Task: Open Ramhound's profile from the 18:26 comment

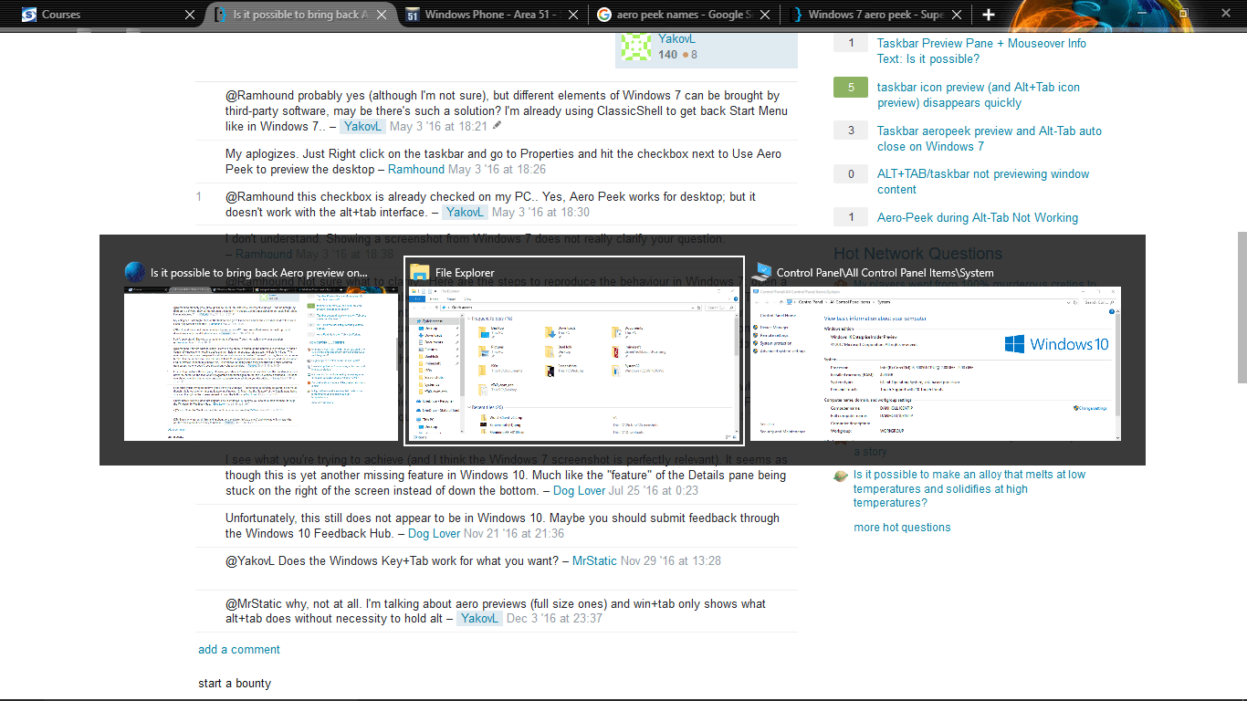Action: [416, 169]
